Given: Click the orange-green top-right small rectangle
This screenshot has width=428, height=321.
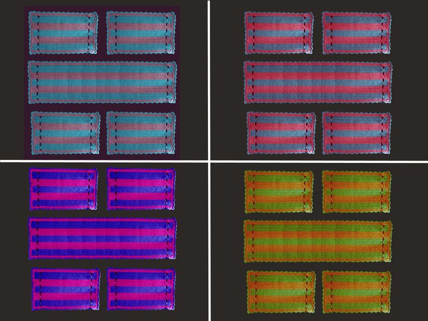Looking at the screenshot, I should [x=356, y=191].
